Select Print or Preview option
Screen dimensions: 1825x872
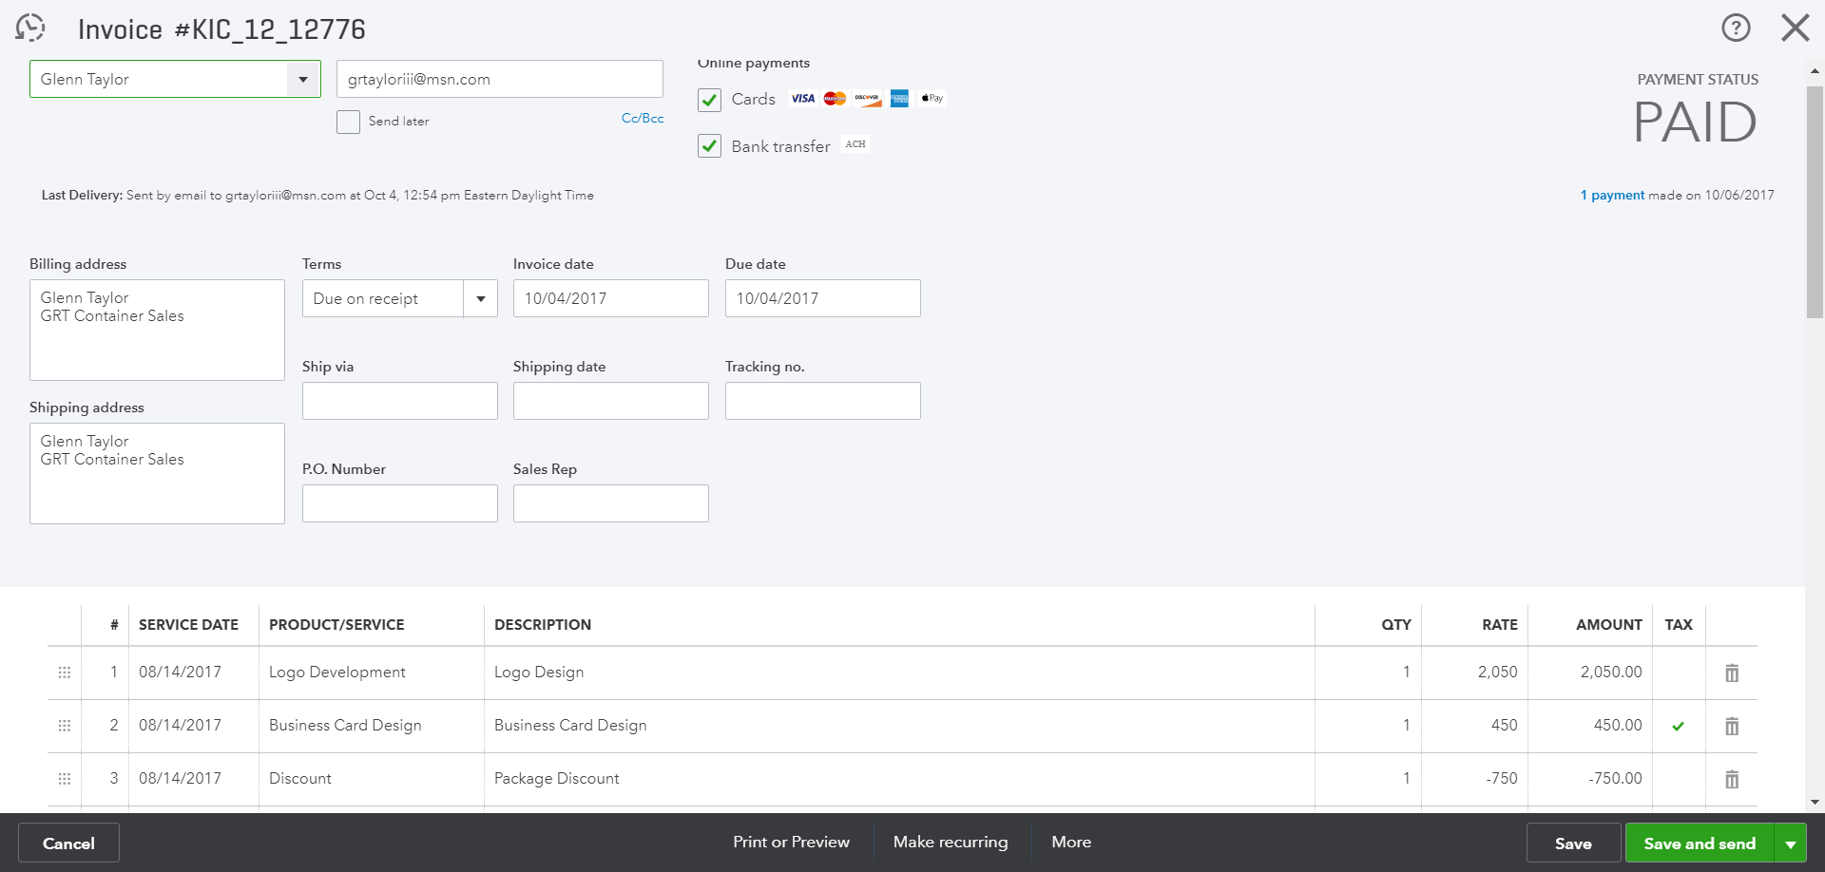tap(791, 843)
